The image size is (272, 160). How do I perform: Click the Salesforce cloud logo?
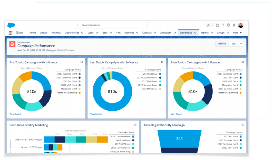pyautogui.click(x=11, y=25)
